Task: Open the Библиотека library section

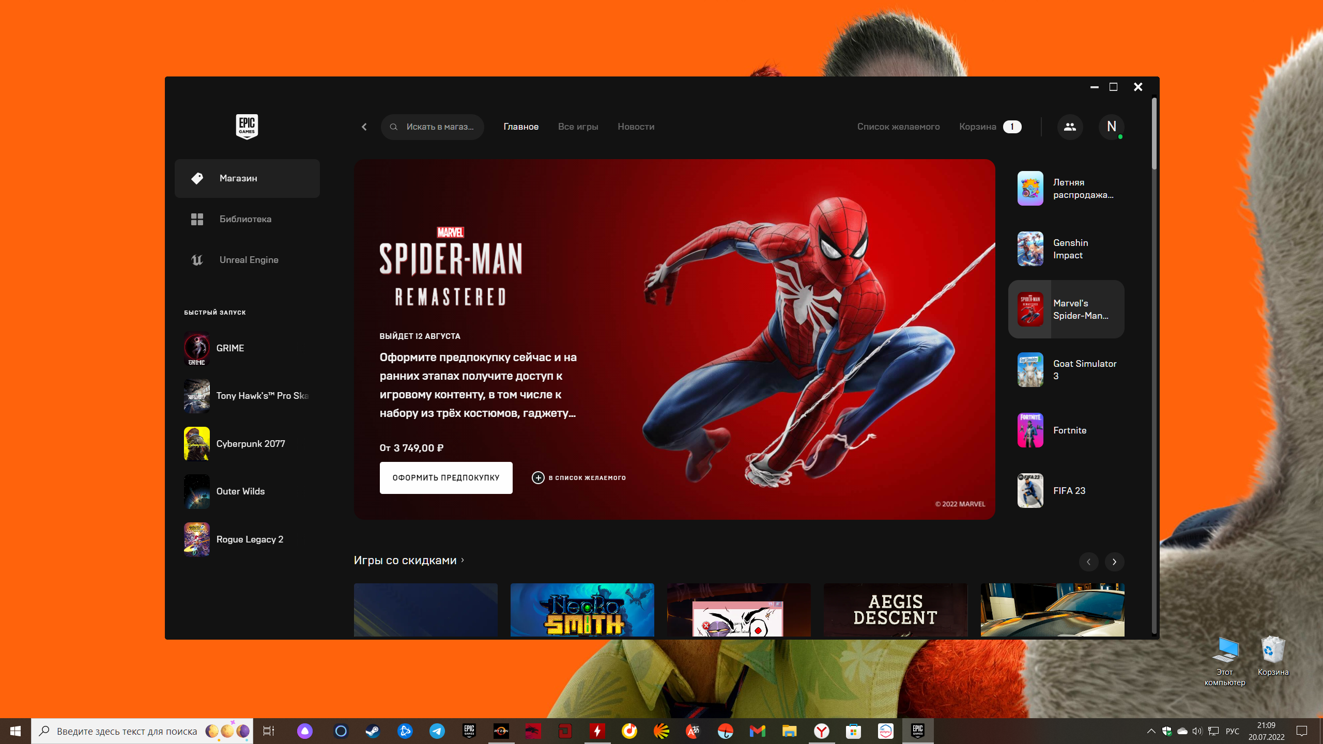Action: [247, 219]
